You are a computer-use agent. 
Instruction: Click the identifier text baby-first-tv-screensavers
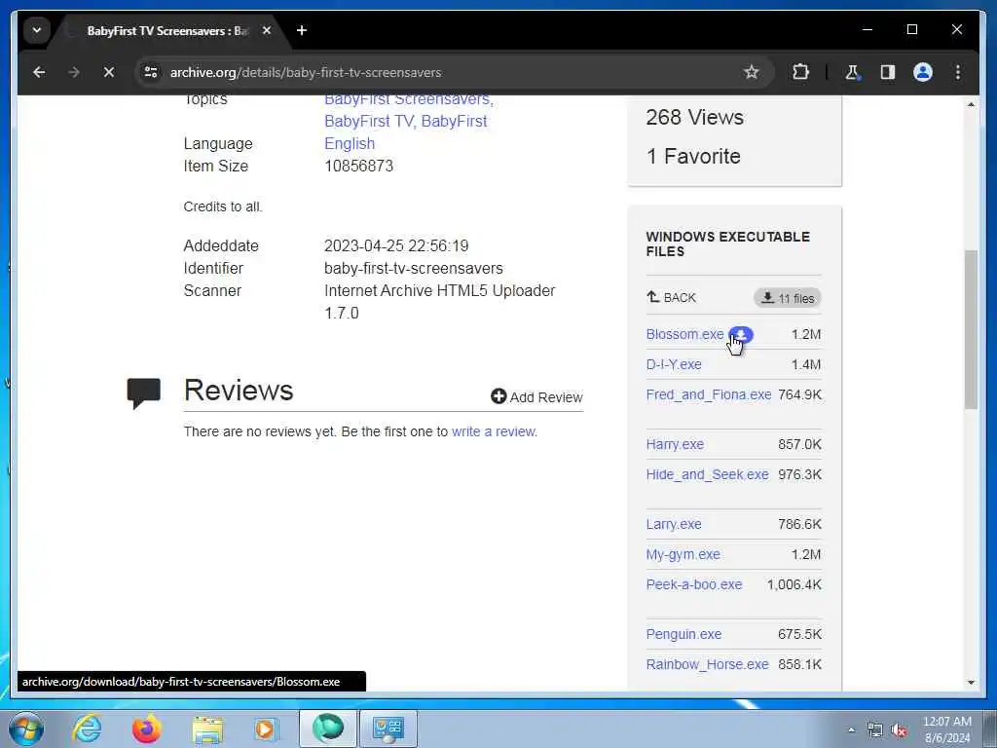413,269
